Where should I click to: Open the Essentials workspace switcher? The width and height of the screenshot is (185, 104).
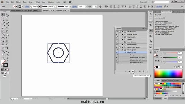tap(145, 2)
